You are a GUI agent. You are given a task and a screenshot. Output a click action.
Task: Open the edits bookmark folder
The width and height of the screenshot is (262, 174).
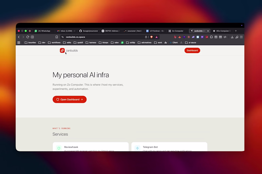click(67, 43)
